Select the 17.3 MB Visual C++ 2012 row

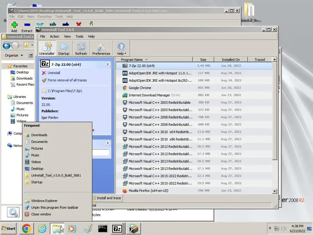(x=194, y=154)
